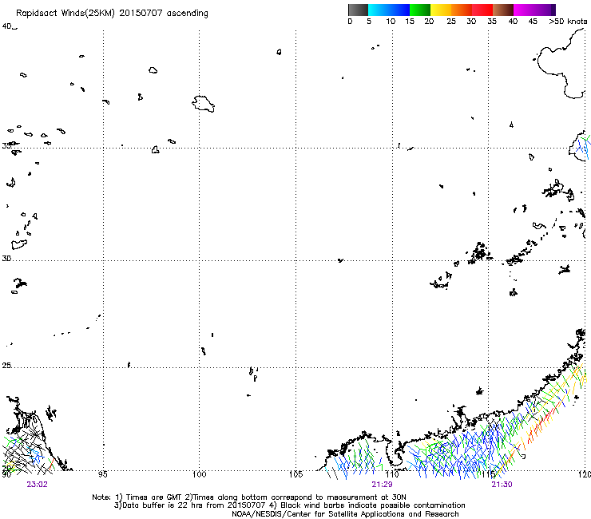Click the gray 0-5 knots color swatch
Screen dimensions: 591x519
(358, 10)
